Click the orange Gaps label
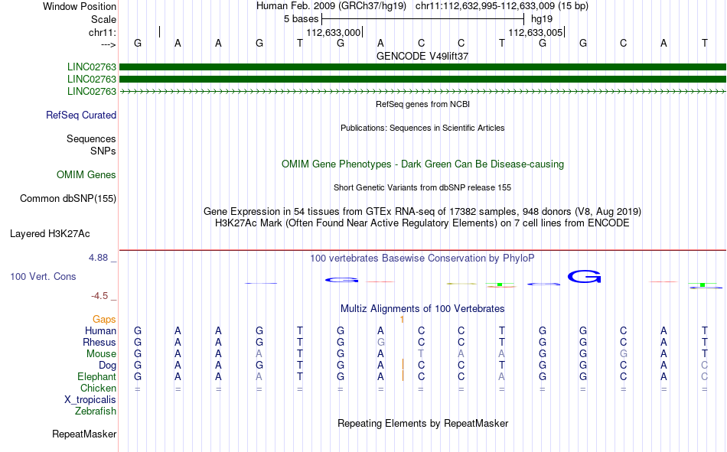Image resolution: width=727 pixels, height=452 pixels. 104,320
